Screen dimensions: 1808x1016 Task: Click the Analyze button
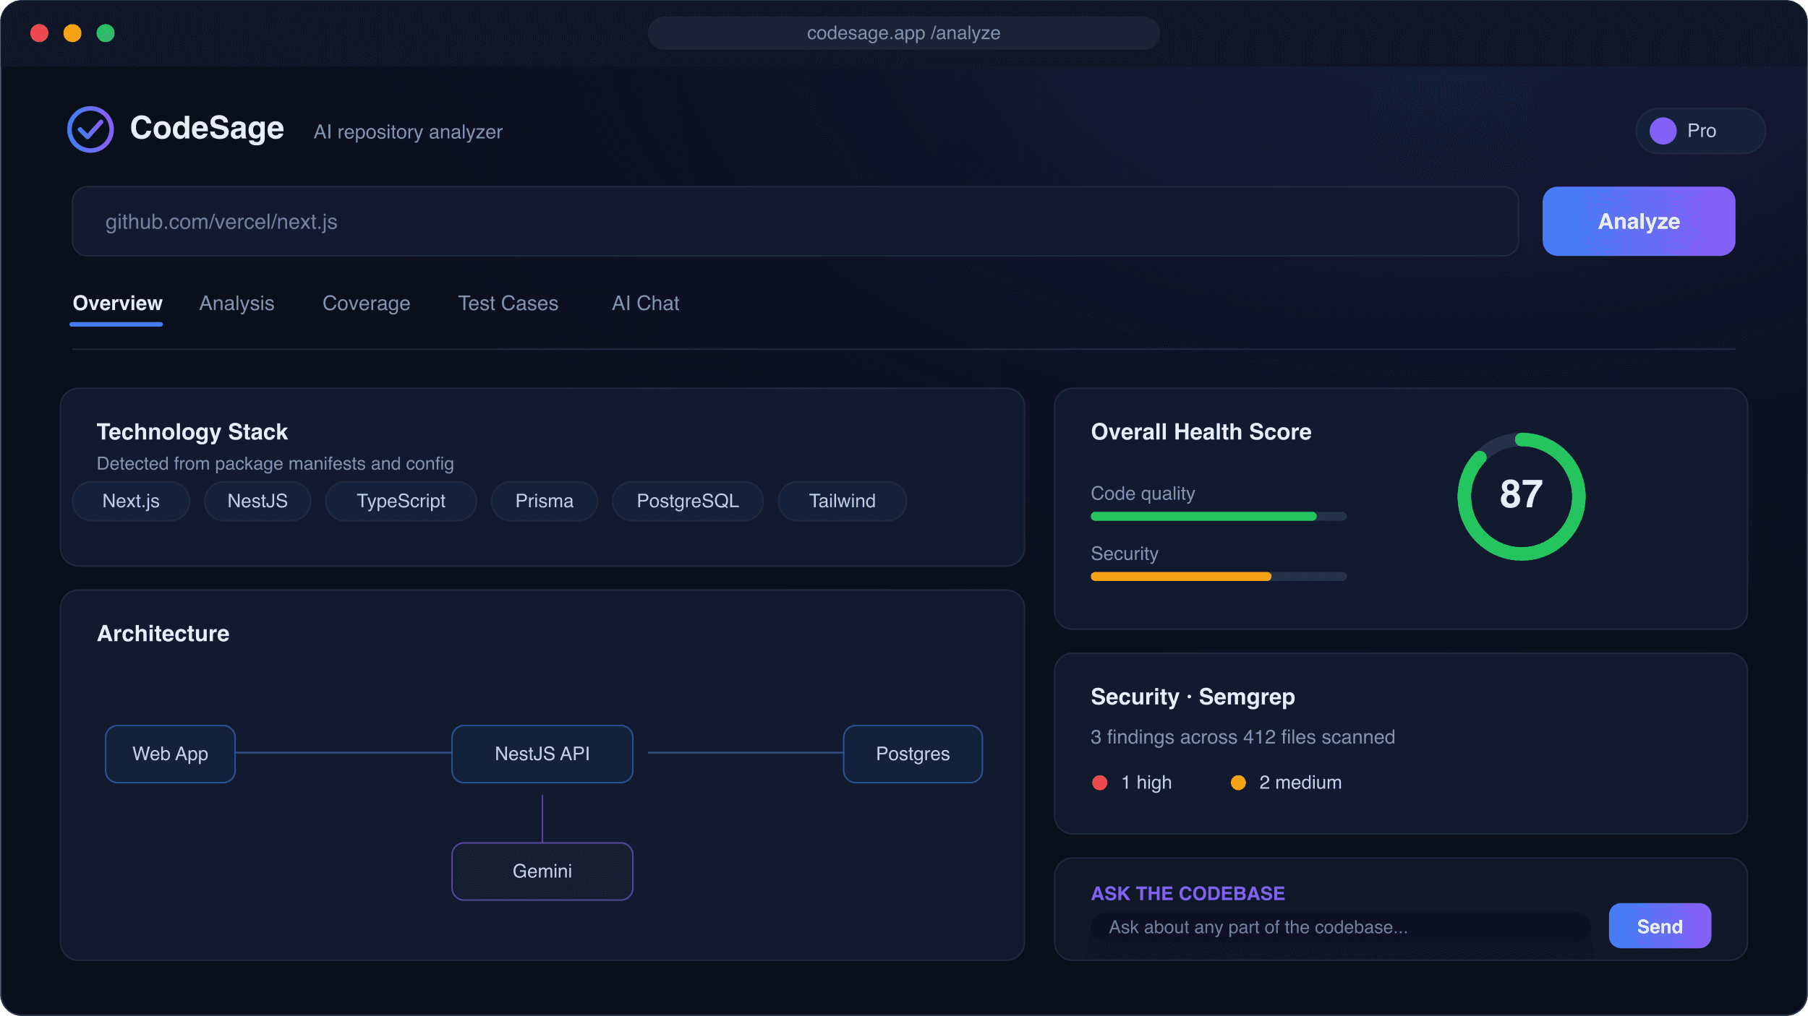pyautogui.click(x=1638, y=221)
